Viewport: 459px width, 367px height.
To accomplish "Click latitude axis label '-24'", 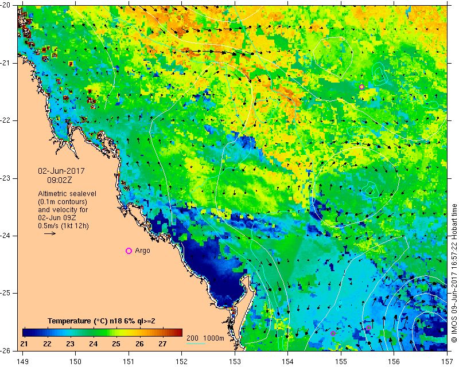I will point(5,236).
